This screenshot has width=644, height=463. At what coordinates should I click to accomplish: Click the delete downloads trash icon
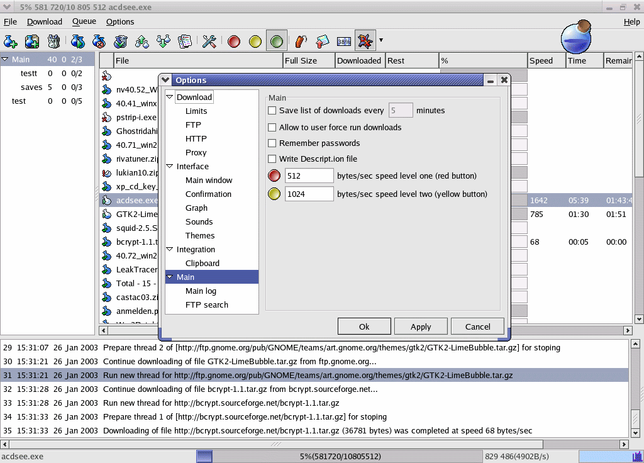coord(54,42)
